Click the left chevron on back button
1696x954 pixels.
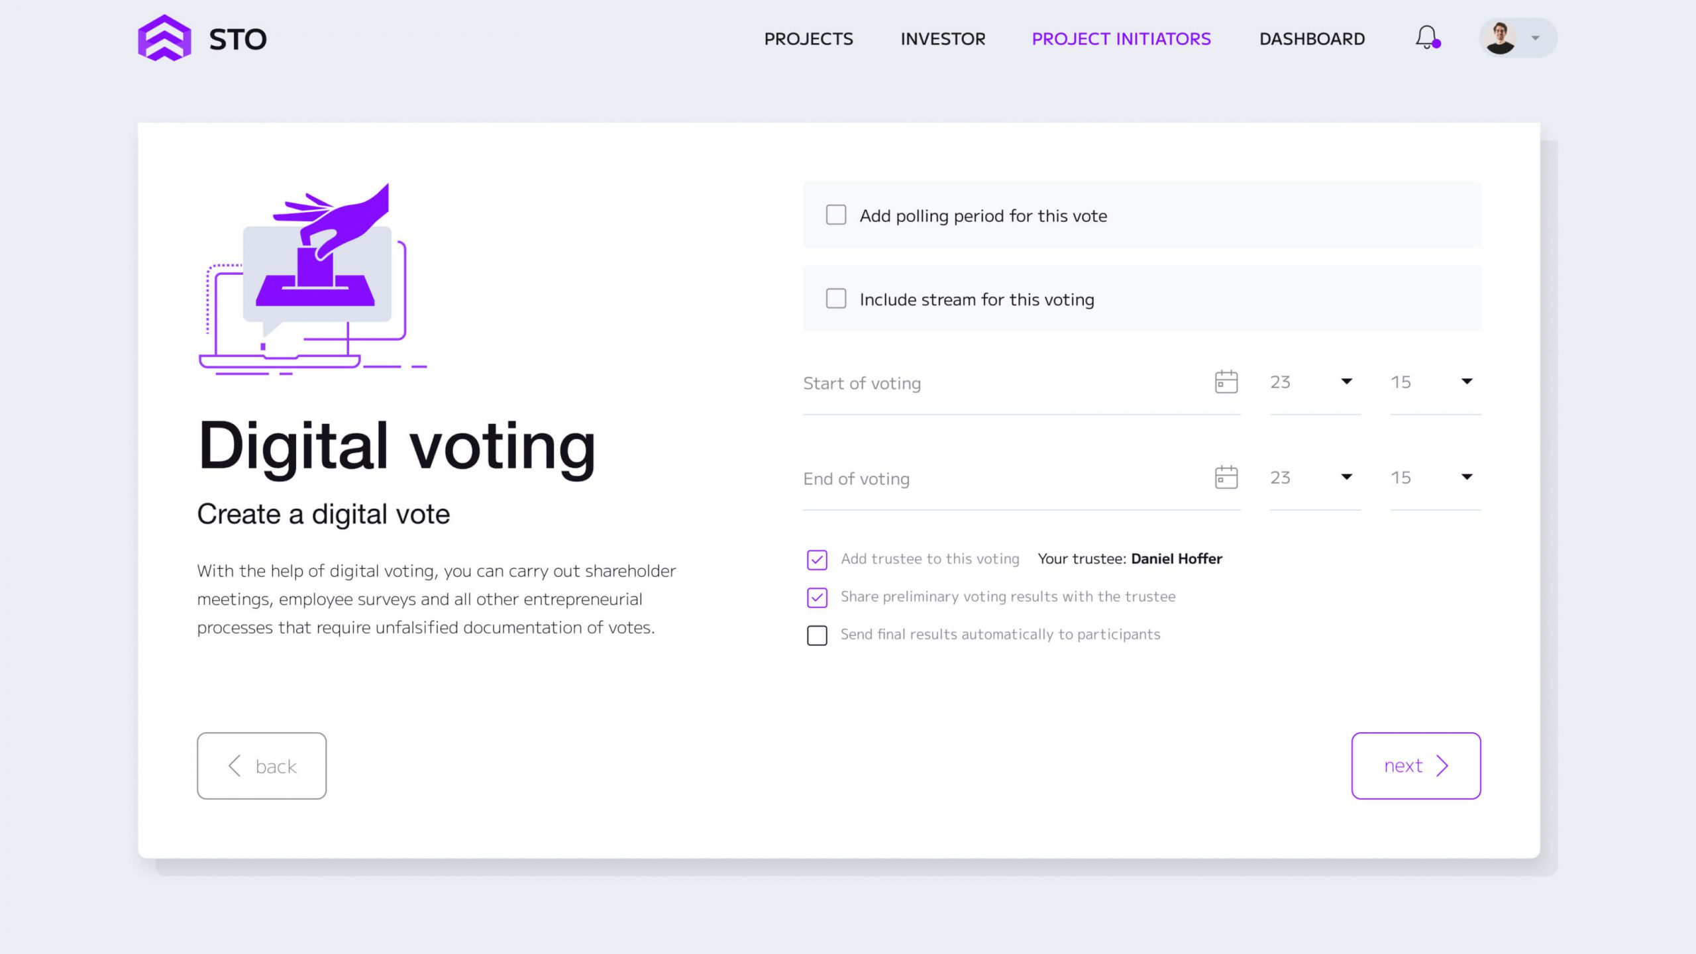pos(235,766)
